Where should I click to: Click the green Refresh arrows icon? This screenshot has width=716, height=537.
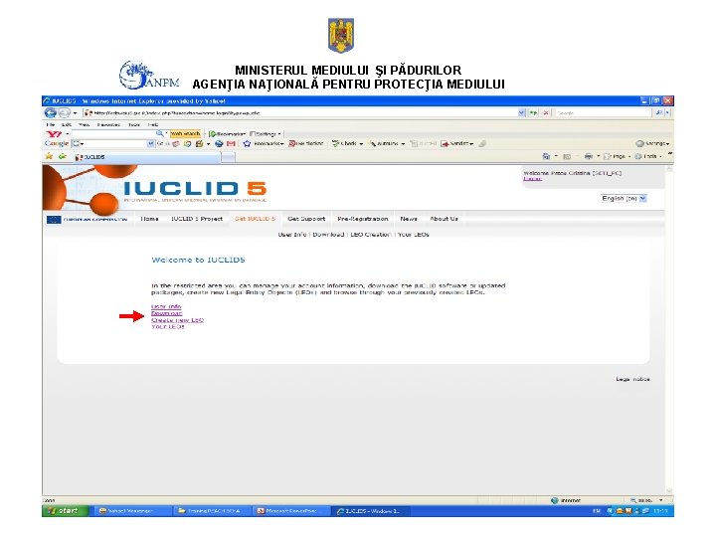(x=533, y=112)
